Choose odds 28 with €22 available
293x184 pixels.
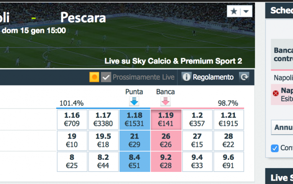(229, 141)
